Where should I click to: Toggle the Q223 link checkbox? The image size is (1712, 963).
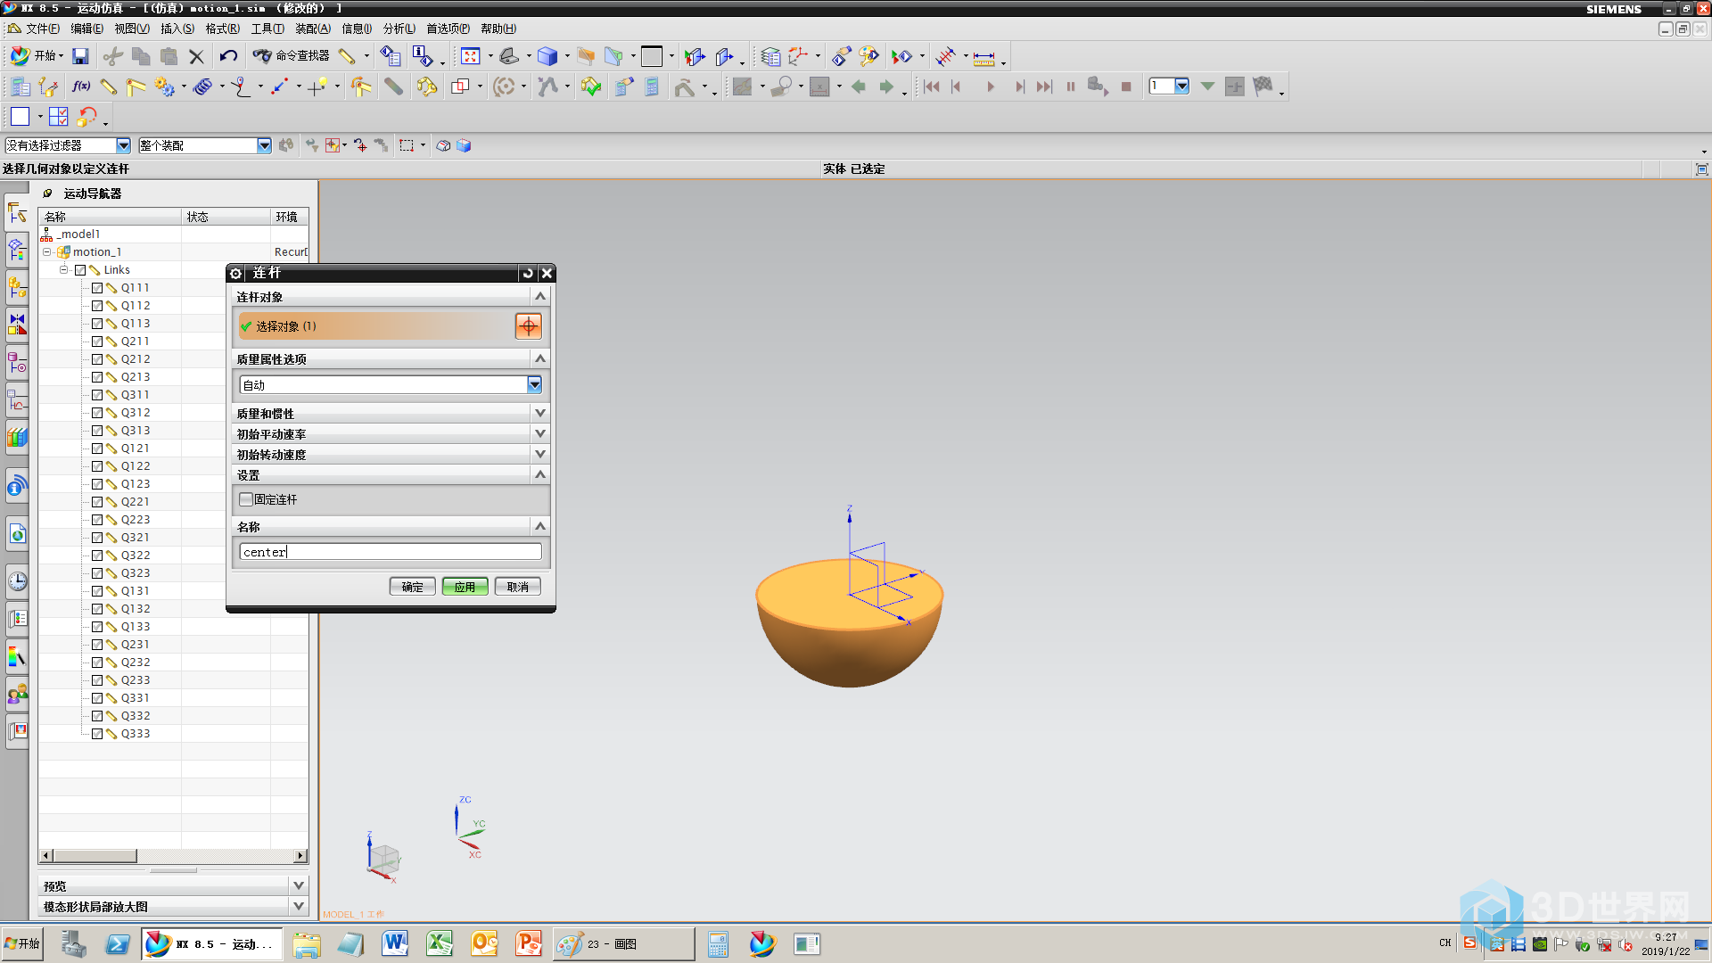point(97,520)
